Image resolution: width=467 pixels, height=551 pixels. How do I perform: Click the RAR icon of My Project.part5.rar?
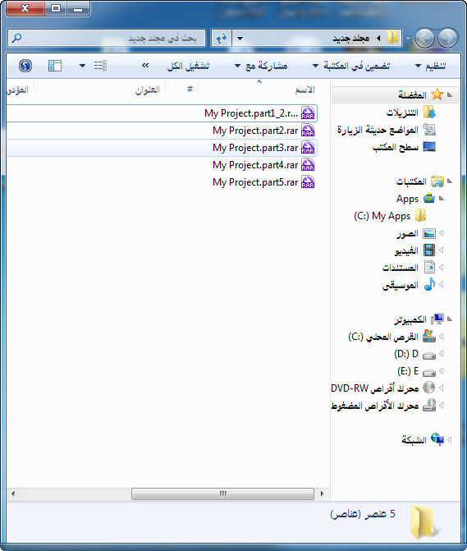(308, 182)
